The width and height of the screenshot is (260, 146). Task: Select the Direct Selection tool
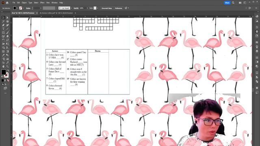pyautogui.click(x=7, y=17)
